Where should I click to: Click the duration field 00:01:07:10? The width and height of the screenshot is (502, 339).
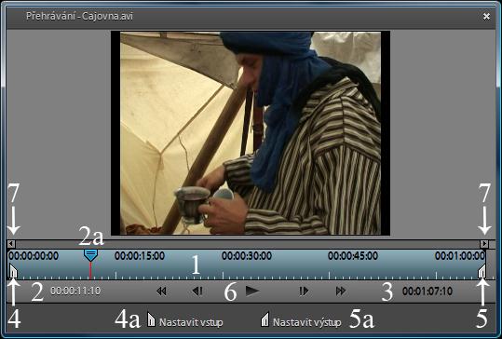point(427,291)
